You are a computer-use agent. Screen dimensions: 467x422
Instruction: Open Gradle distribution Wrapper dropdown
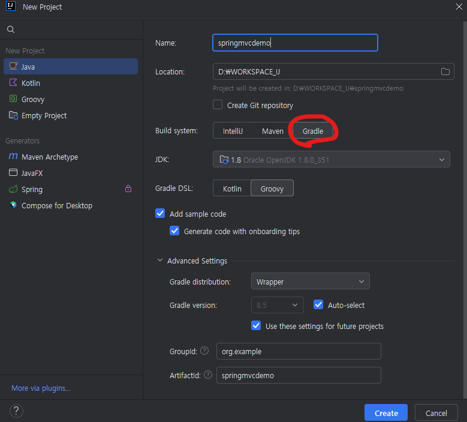click(311, 282)
